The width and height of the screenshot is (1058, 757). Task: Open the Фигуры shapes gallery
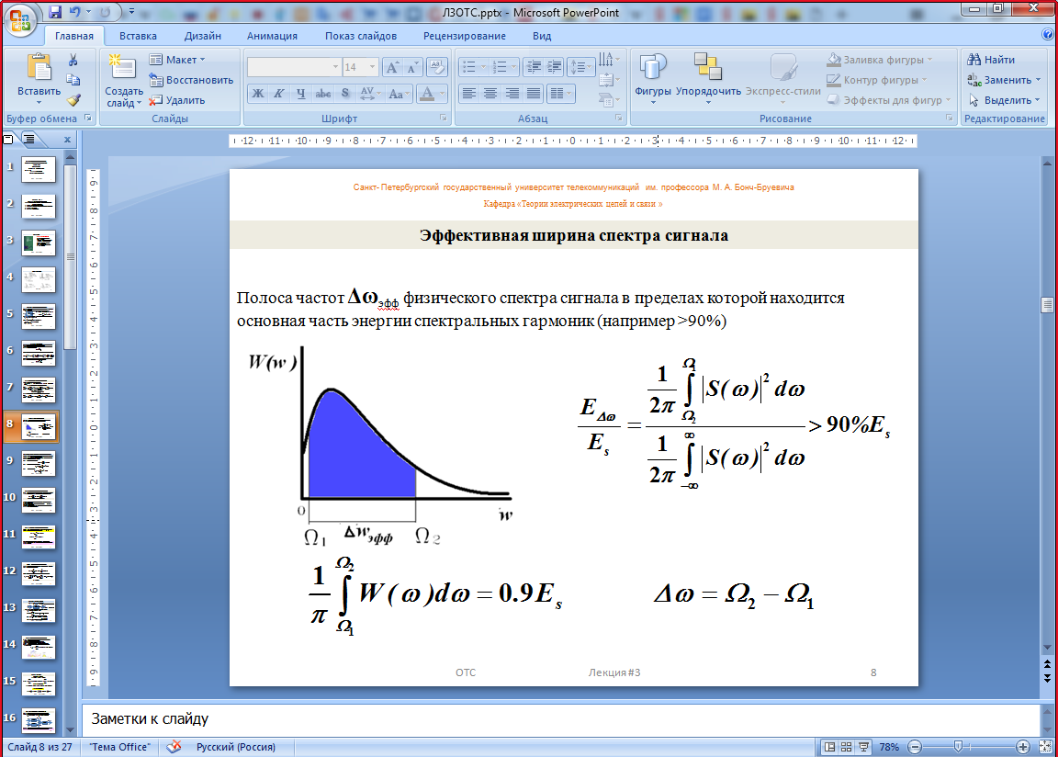[x=653, y=76]
